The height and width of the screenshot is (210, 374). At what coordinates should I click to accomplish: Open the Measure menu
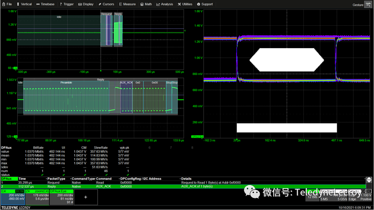tap(127, 4)
